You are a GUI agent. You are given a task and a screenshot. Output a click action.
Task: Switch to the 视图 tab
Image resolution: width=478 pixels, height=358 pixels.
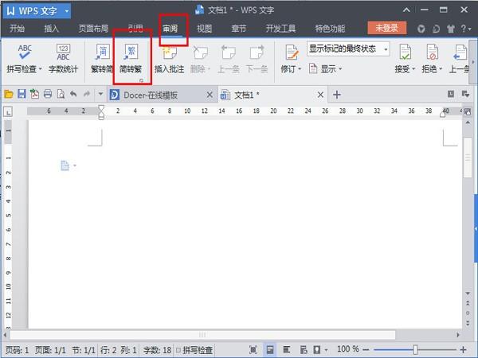(x=204, y=29)
